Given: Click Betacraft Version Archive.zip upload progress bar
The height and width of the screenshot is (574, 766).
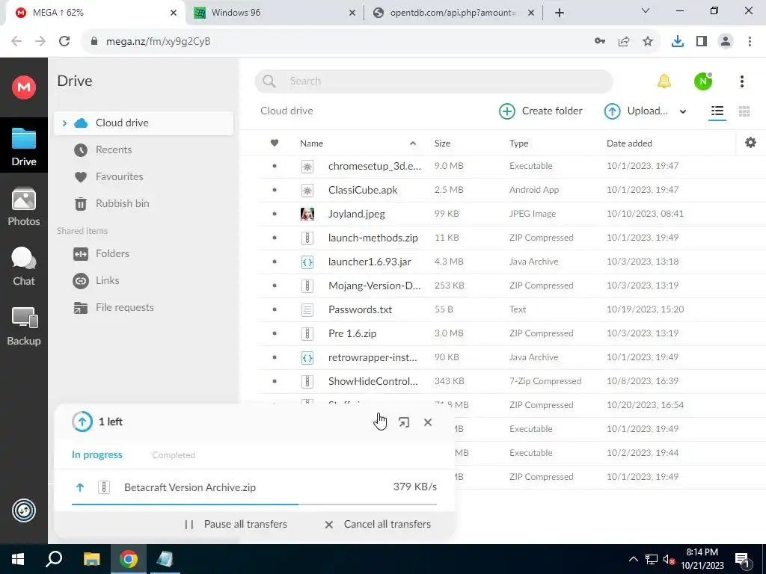Looking at the screenshot, I should (254, 504).
